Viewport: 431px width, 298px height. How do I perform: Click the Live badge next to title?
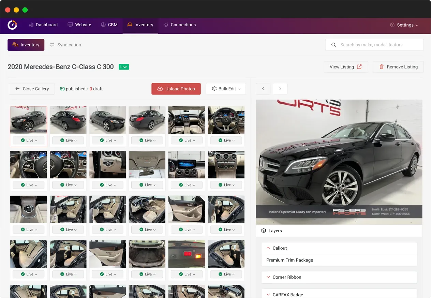pyautogui.click(x=124, y=67)
